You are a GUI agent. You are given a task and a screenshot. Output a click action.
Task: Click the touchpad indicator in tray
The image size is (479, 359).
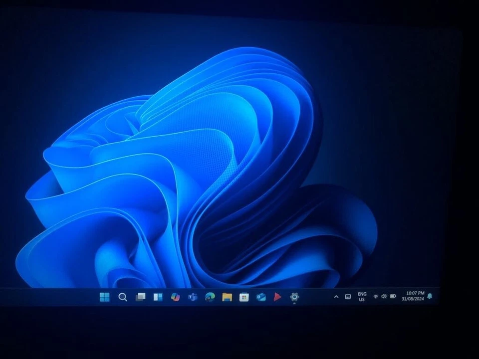[348, 296]
